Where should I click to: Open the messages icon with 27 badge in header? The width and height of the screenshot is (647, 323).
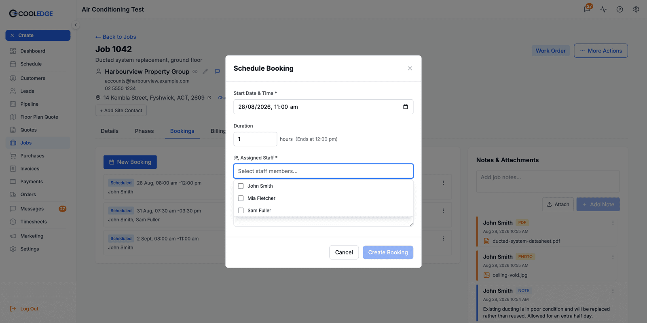point(587,9)
